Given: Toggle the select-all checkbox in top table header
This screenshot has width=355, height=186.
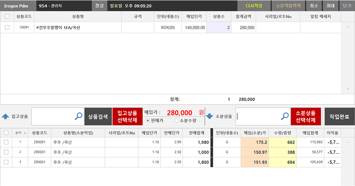Looking at the screenshot, I should (x=7, y=16).
